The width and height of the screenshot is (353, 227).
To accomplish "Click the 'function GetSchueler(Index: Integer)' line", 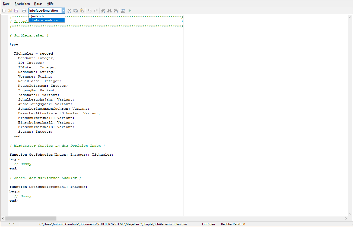I will pyautogui.click(x=61, y=155).
